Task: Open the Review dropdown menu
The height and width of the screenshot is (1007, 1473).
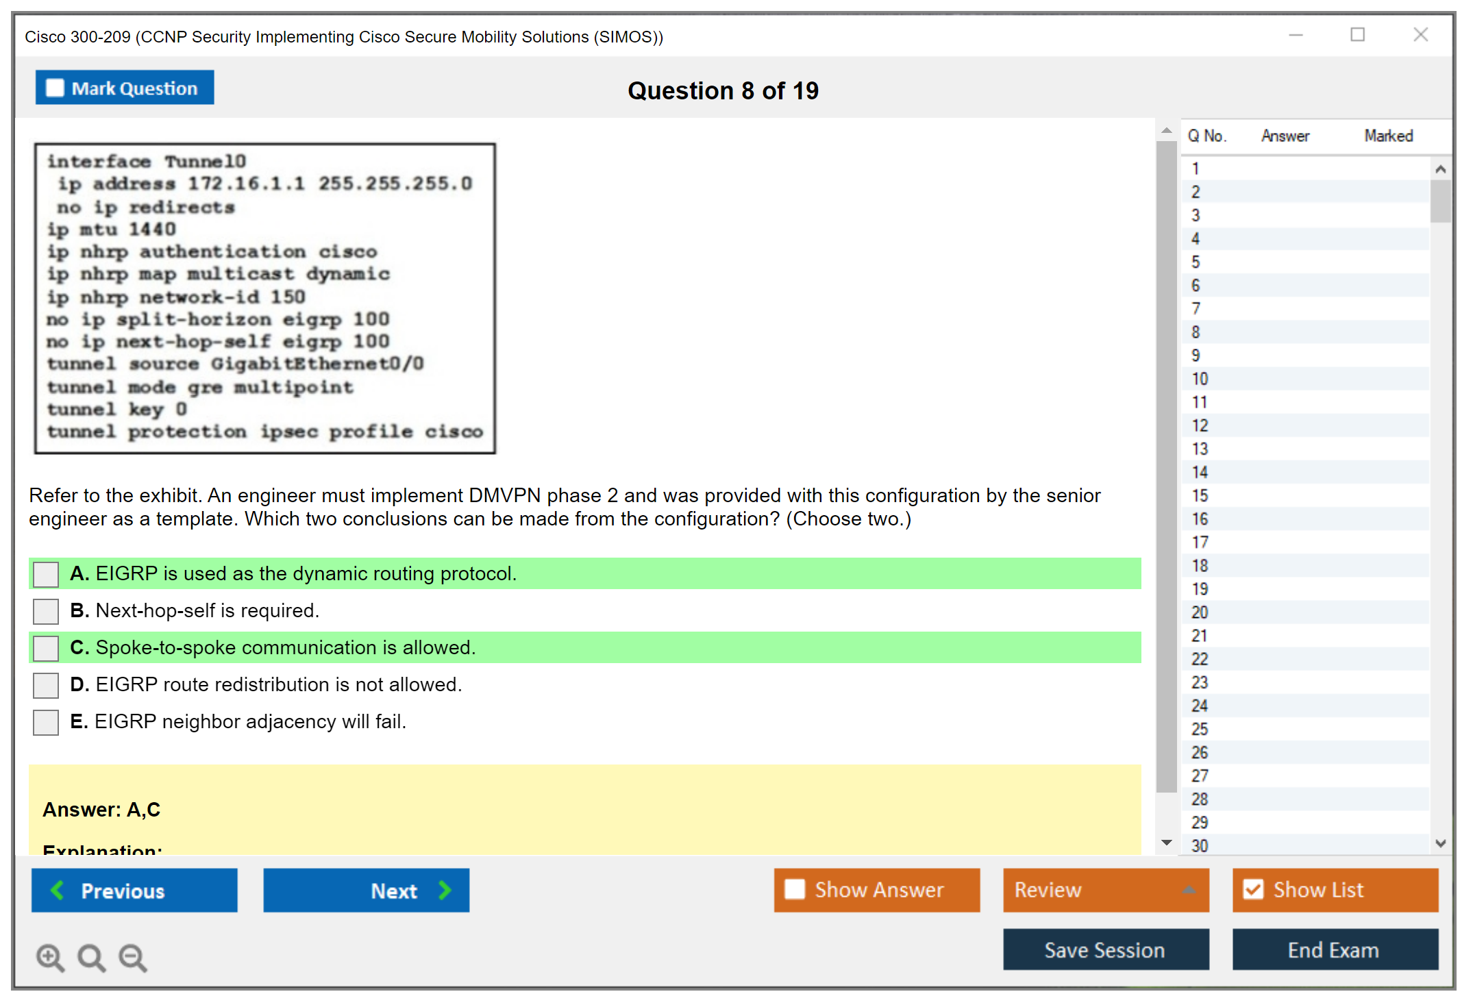Action: [x=1188, y=889]
